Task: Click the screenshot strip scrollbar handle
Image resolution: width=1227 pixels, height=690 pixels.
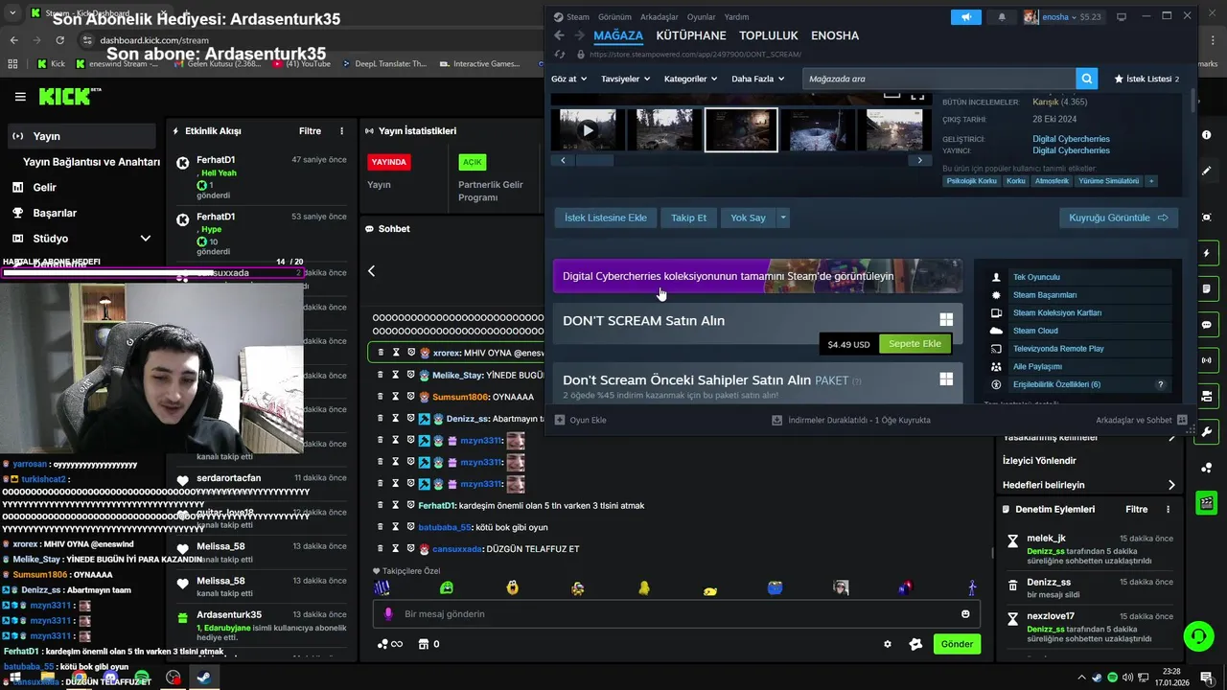Action: [x=593, y=160]
